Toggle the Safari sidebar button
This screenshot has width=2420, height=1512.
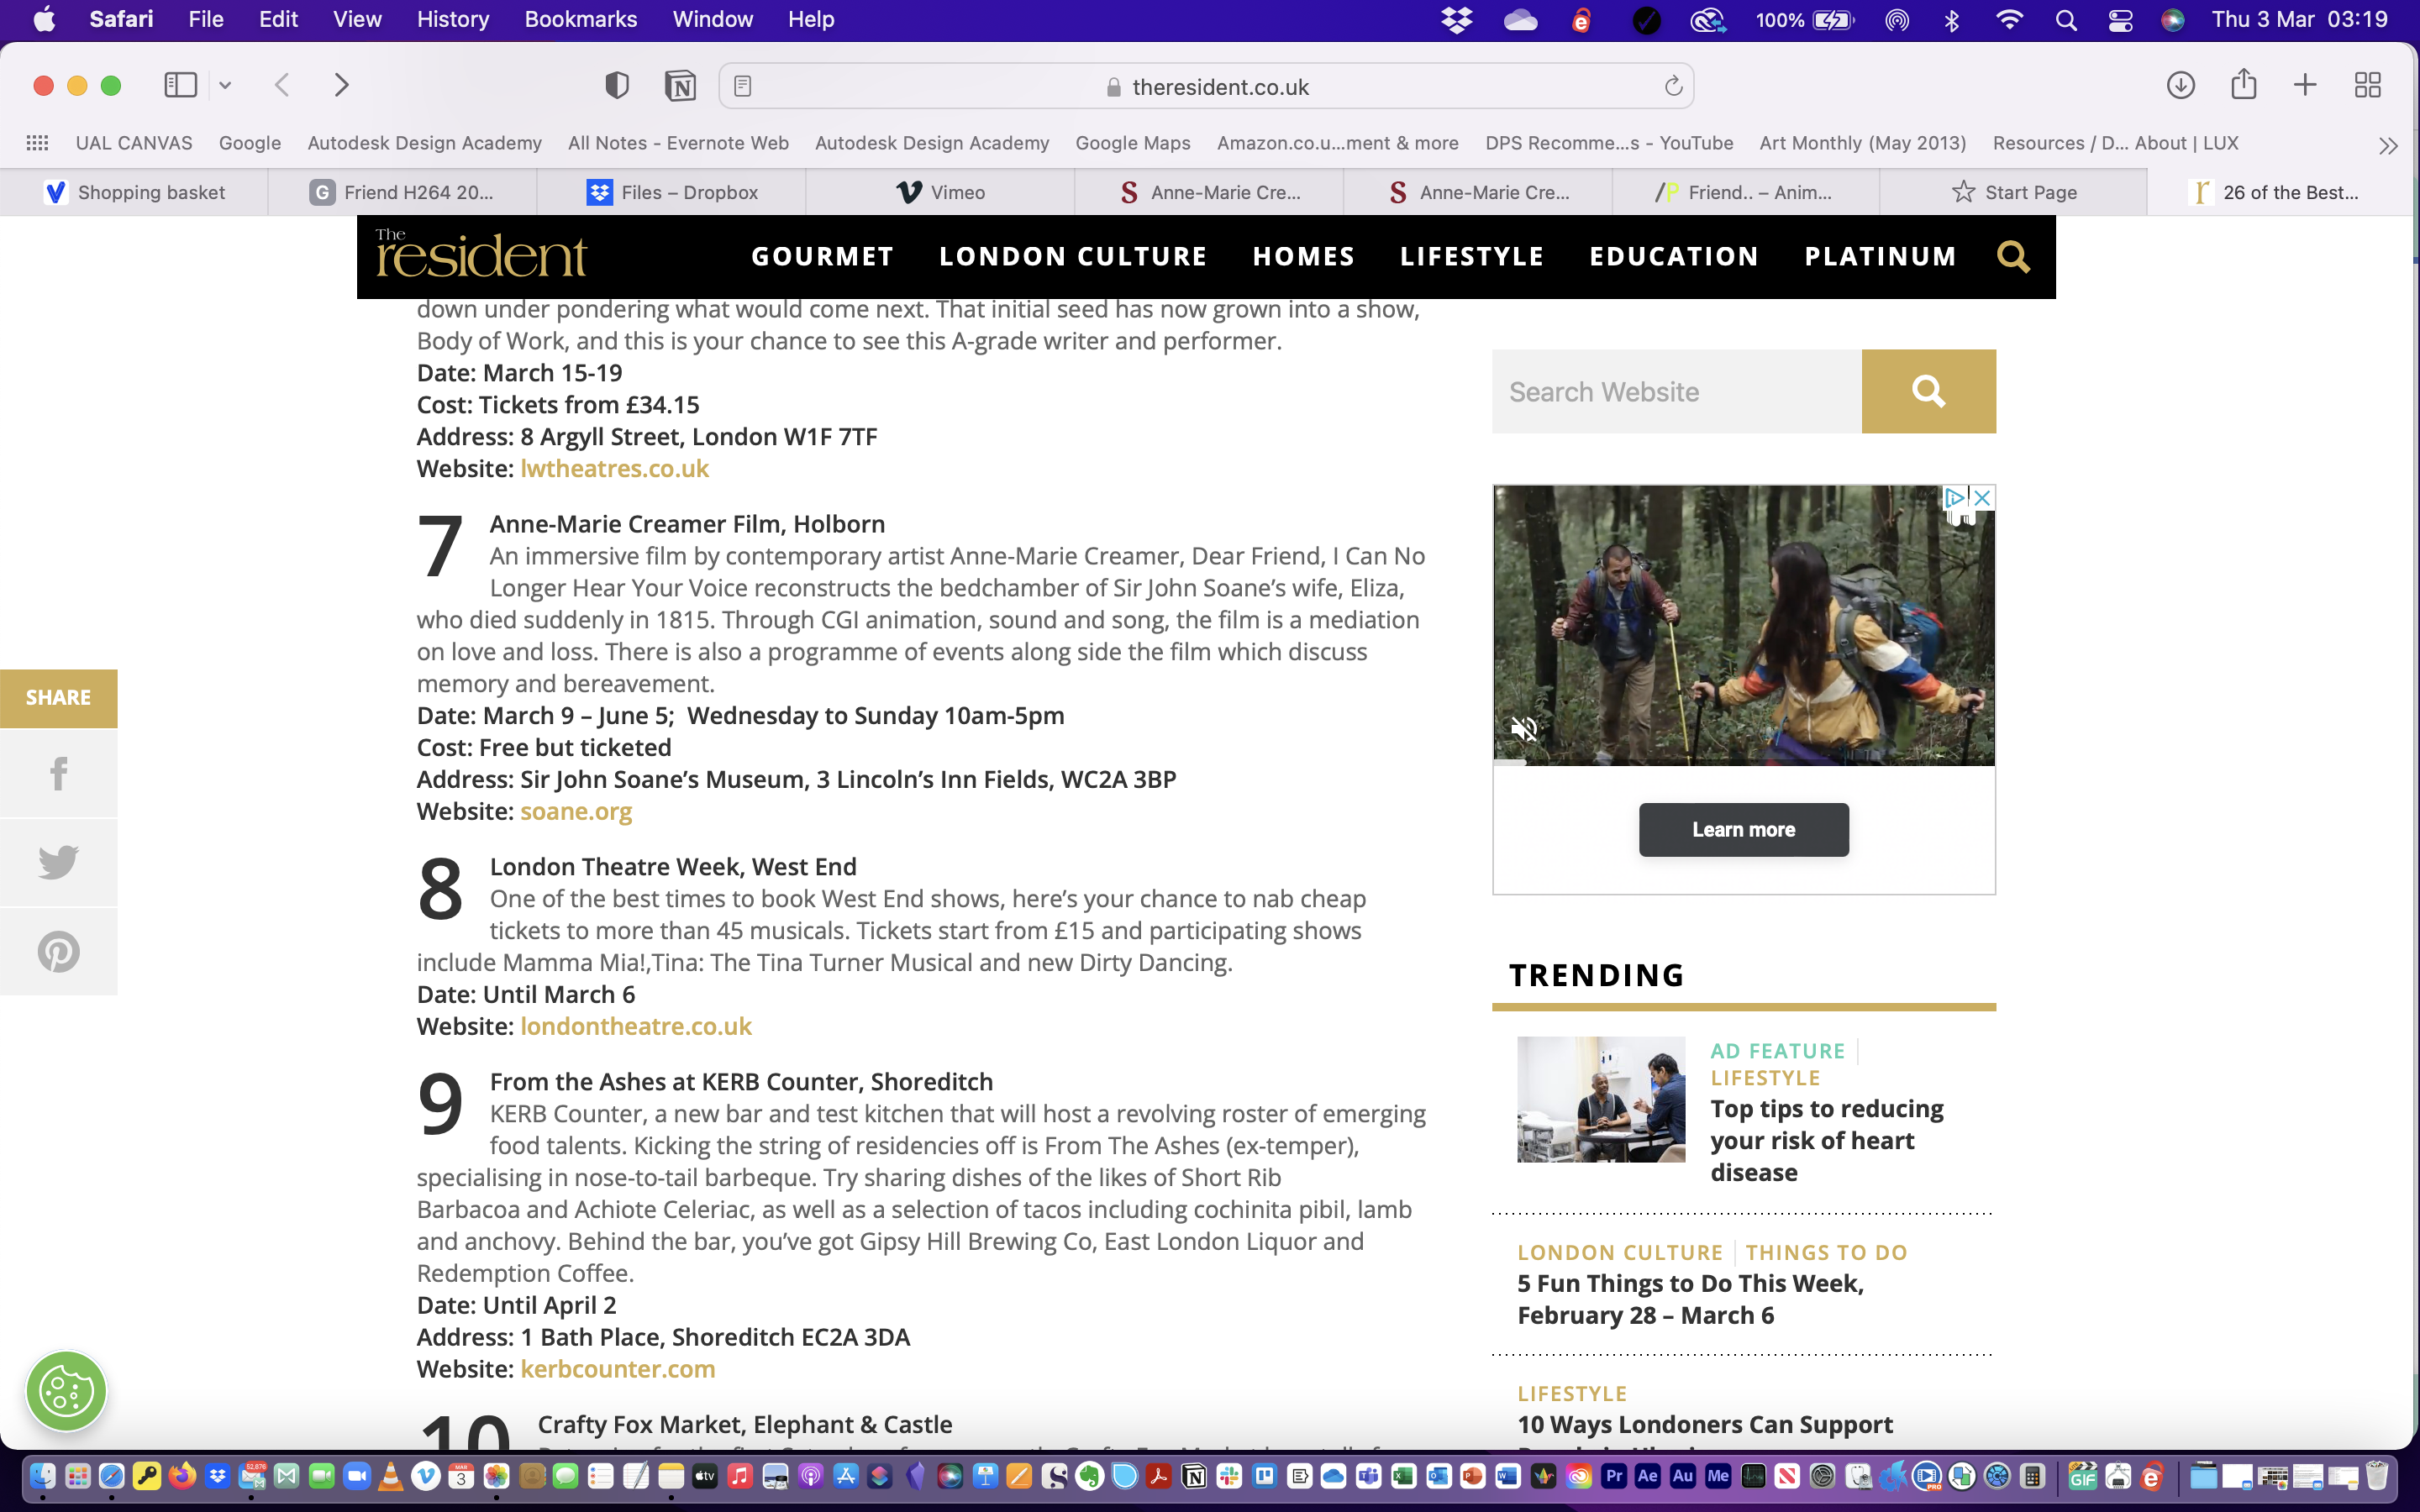[x=180, y=85]
